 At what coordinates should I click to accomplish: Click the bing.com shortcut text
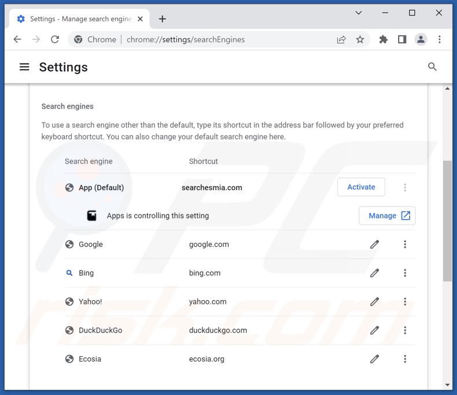[x=205, y=273]
